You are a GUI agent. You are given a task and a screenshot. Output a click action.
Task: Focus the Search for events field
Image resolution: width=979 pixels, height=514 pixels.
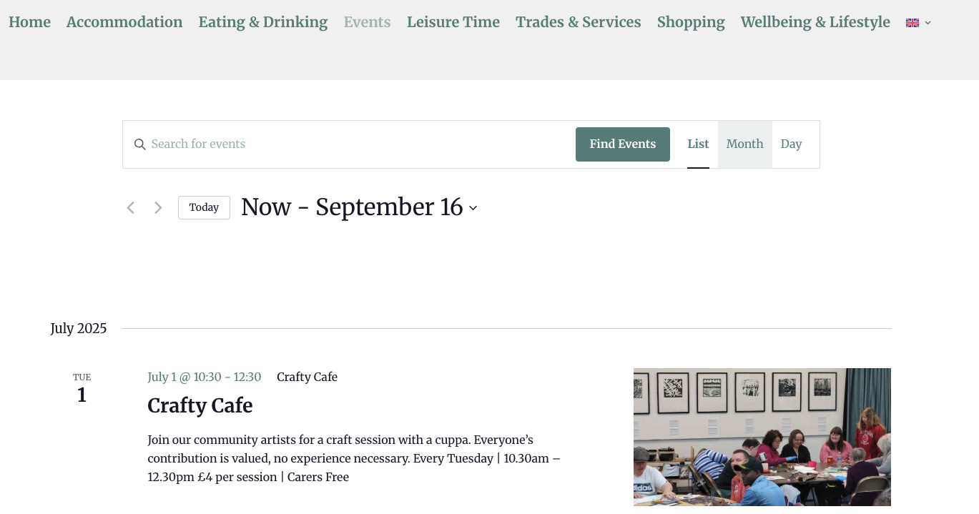click(358, 144)
